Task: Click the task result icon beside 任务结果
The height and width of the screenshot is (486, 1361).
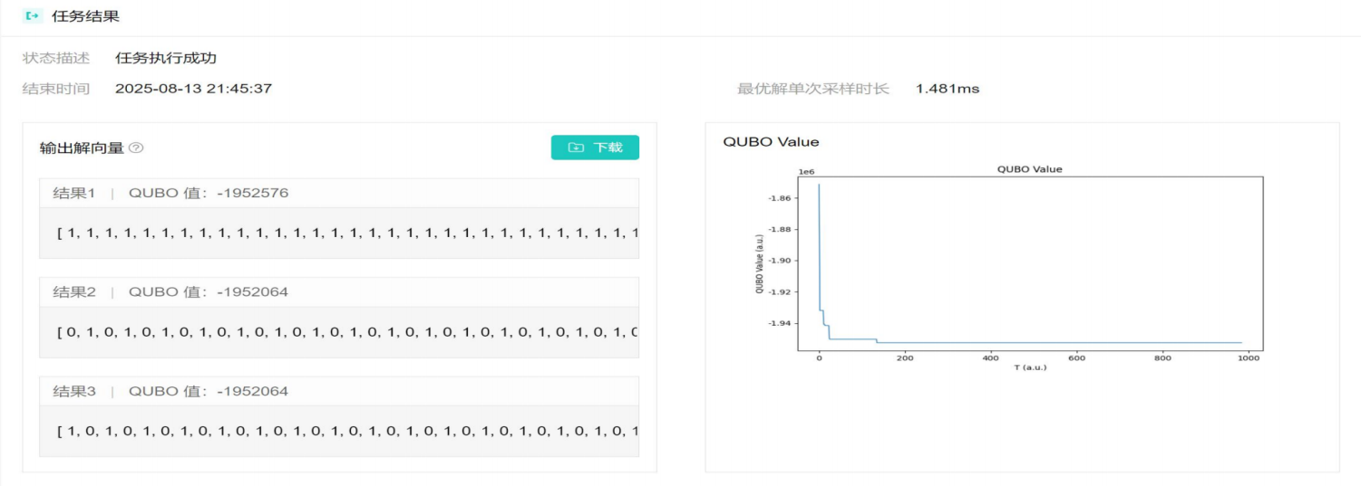Action: coord(33,16)
